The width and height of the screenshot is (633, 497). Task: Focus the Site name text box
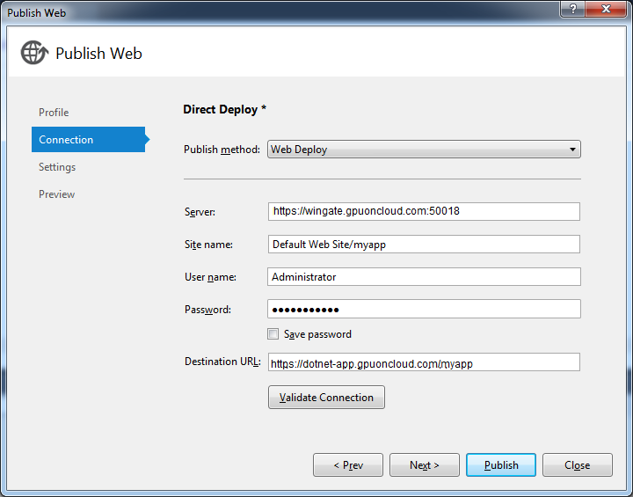click(424, 245)
